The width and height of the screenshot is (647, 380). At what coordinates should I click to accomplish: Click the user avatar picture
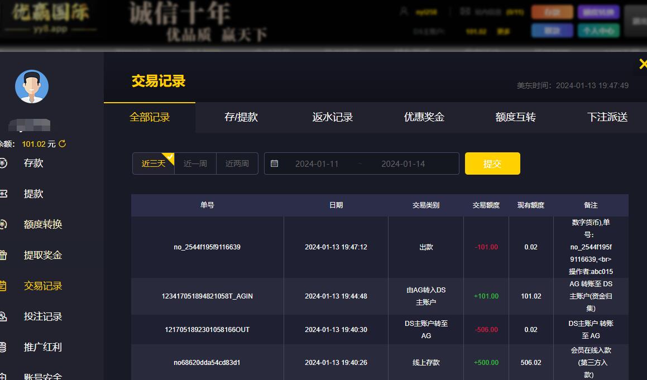pyautogui.click(x=32, y=86)
